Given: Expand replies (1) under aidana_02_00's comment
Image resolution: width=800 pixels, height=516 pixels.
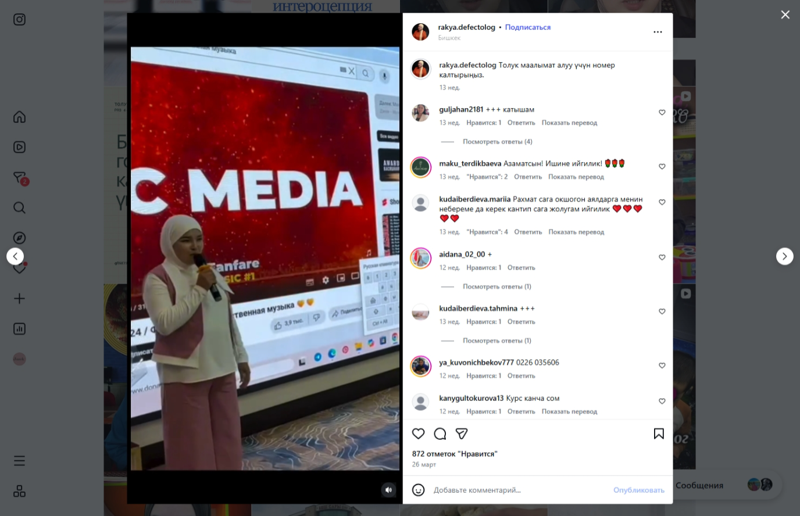Looking at the screenshot, I should [x=497, y=286].
